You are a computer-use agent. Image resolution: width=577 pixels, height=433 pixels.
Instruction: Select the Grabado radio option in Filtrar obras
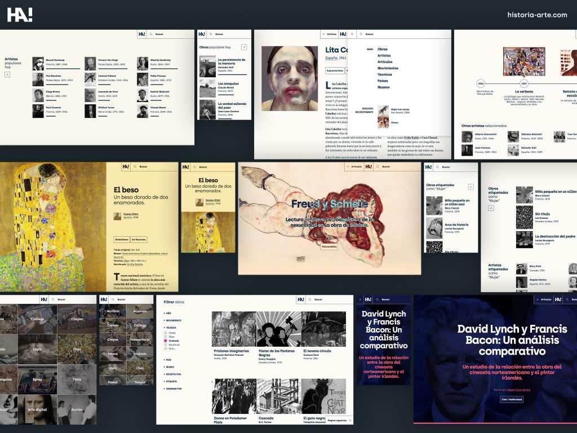166,341
